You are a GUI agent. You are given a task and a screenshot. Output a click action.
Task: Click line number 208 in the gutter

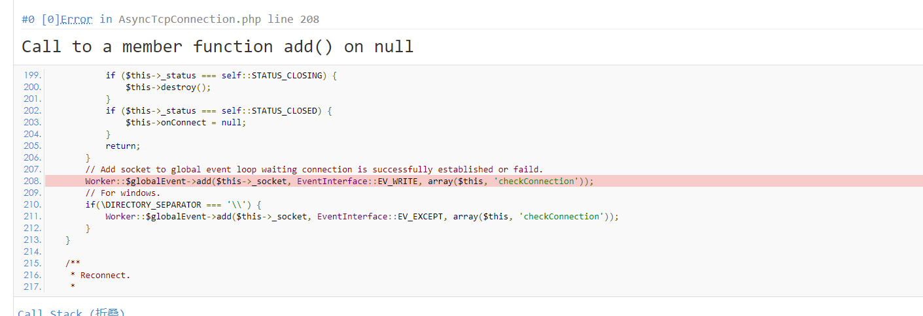point(32,181)
